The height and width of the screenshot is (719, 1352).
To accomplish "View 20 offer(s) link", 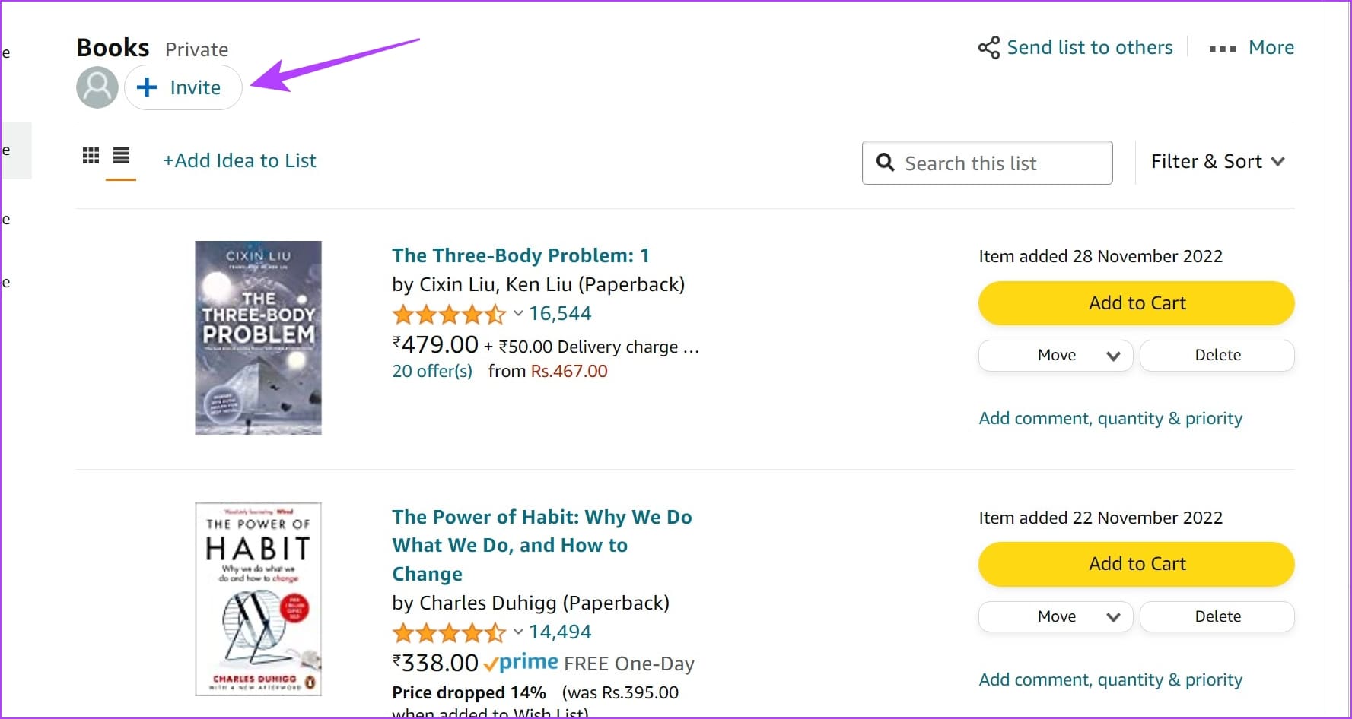I will pos(432,371).
